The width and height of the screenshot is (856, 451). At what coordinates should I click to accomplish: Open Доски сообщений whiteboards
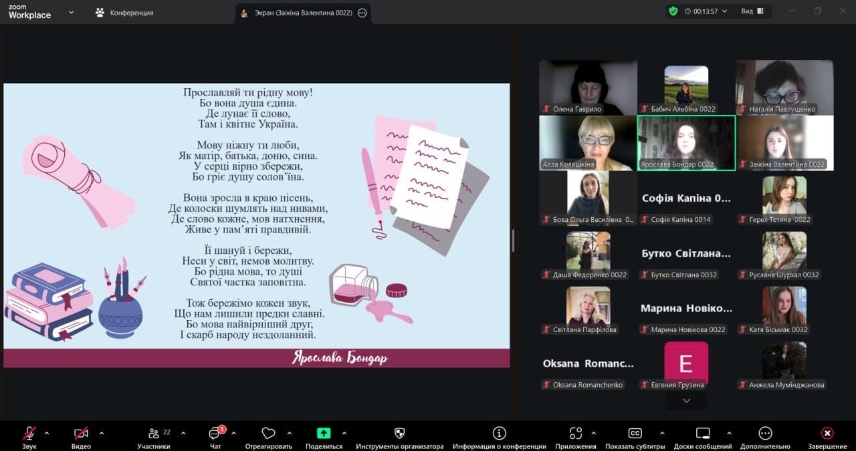tap(702, 434)
